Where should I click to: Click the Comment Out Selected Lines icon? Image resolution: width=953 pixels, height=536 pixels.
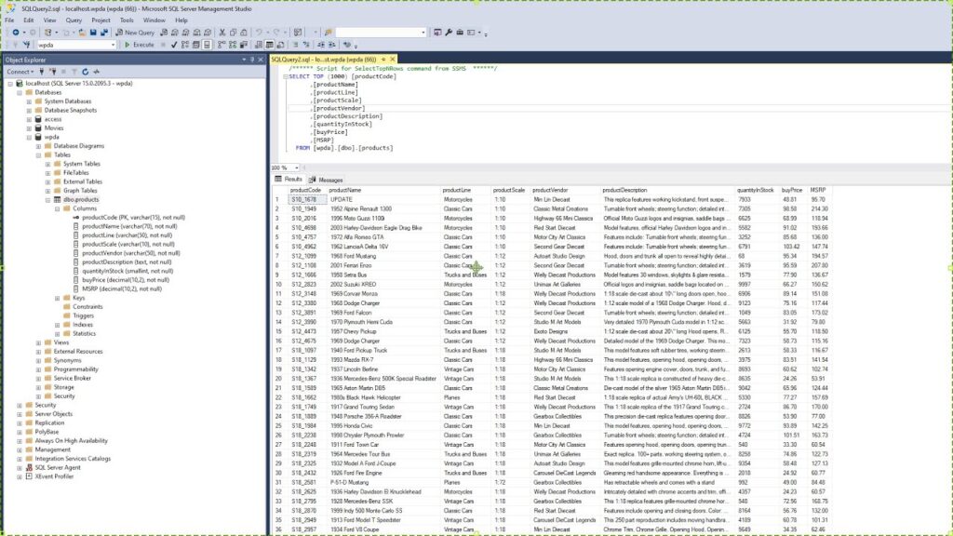[295, 45]
